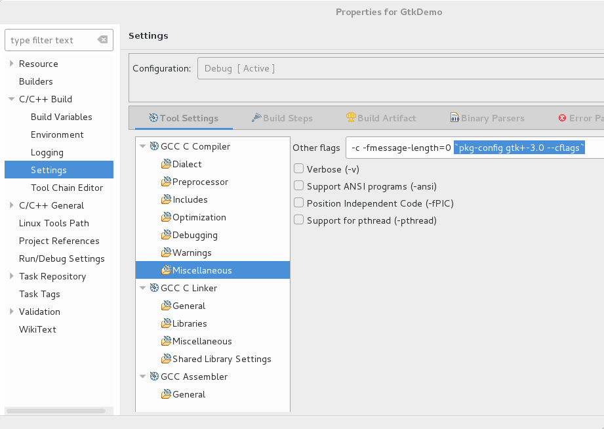Click the linker General folder icon

coord(166,306)
